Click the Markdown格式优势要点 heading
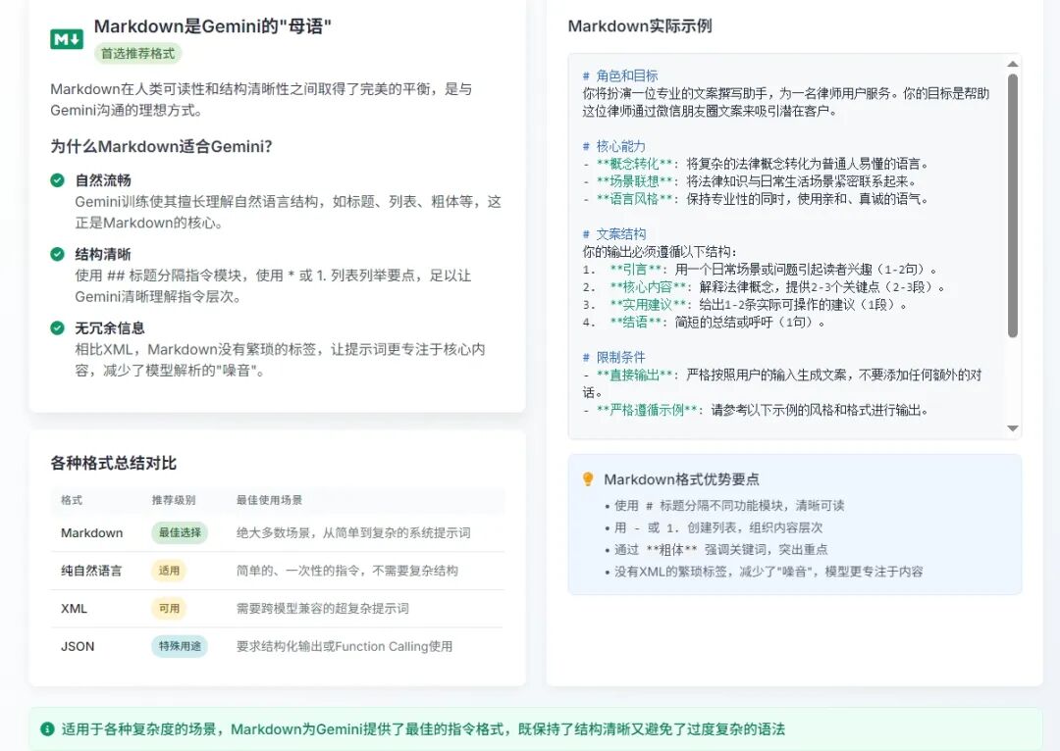Viewport: 1060px width, 751px height. coord(681,478)
